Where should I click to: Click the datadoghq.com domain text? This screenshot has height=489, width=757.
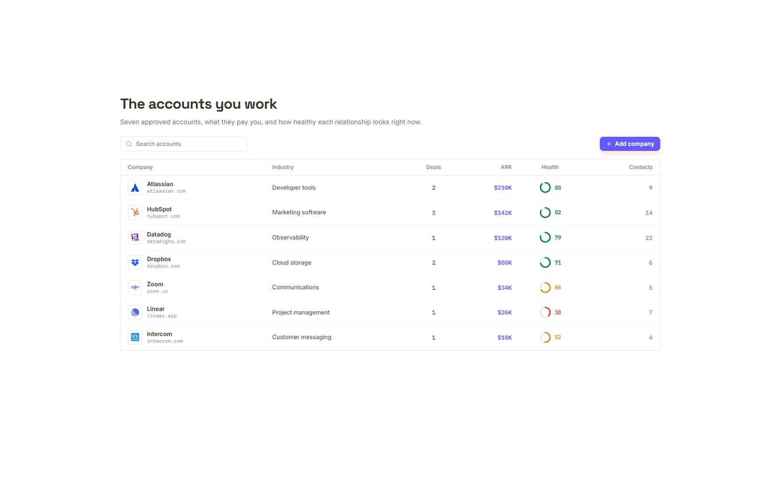pyautogui.click(x=166, y=242)
